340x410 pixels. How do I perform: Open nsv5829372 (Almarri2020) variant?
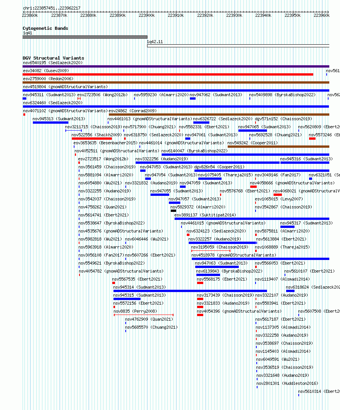click(198, 207)
